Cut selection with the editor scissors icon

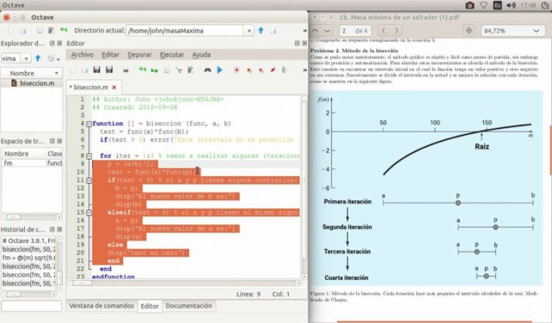pyautogui.click(x=179, y=70)
